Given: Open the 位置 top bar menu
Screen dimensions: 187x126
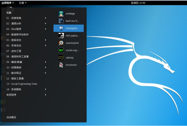Looking at the screenshot, I should pyautogui.click(x=23, y=3).
